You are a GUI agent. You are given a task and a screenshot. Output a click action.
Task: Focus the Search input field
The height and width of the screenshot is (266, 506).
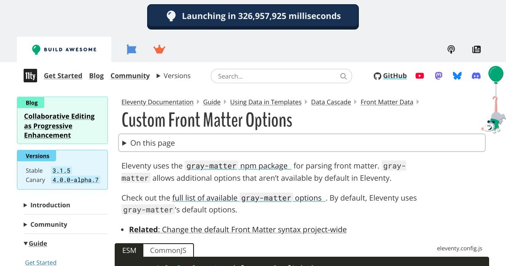[276, 76]
